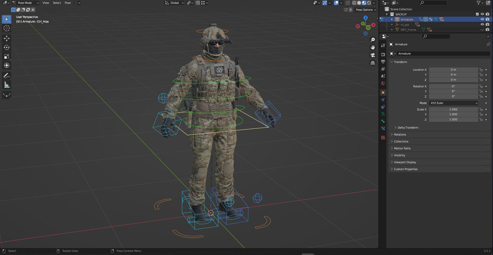Image resolution: width=493 pixels, height=255 pixels.
Task: Open the XYZ Euler rotation mode dropdown
Action: [x=453, y=103]
